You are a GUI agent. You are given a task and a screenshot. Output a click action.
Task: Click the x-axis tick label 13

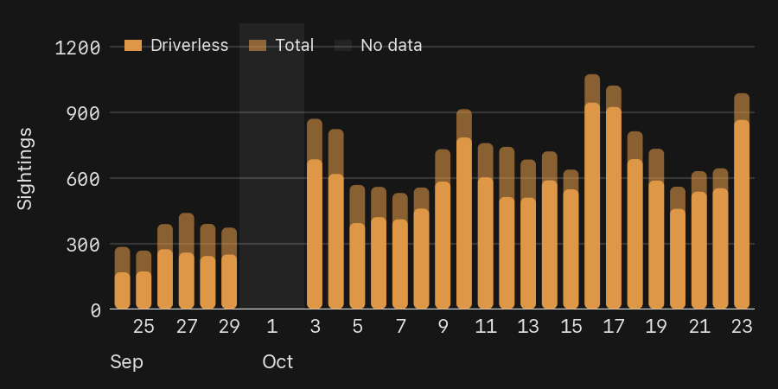coord(528,327)
